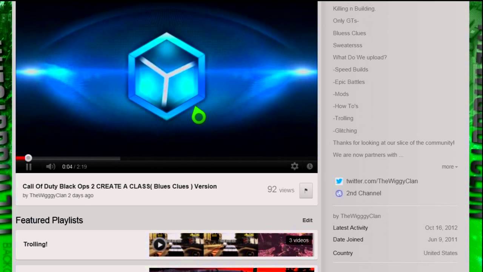Screen dimensions: 483x272
Task: Click the '92 views' count
Action: [281, 190]
